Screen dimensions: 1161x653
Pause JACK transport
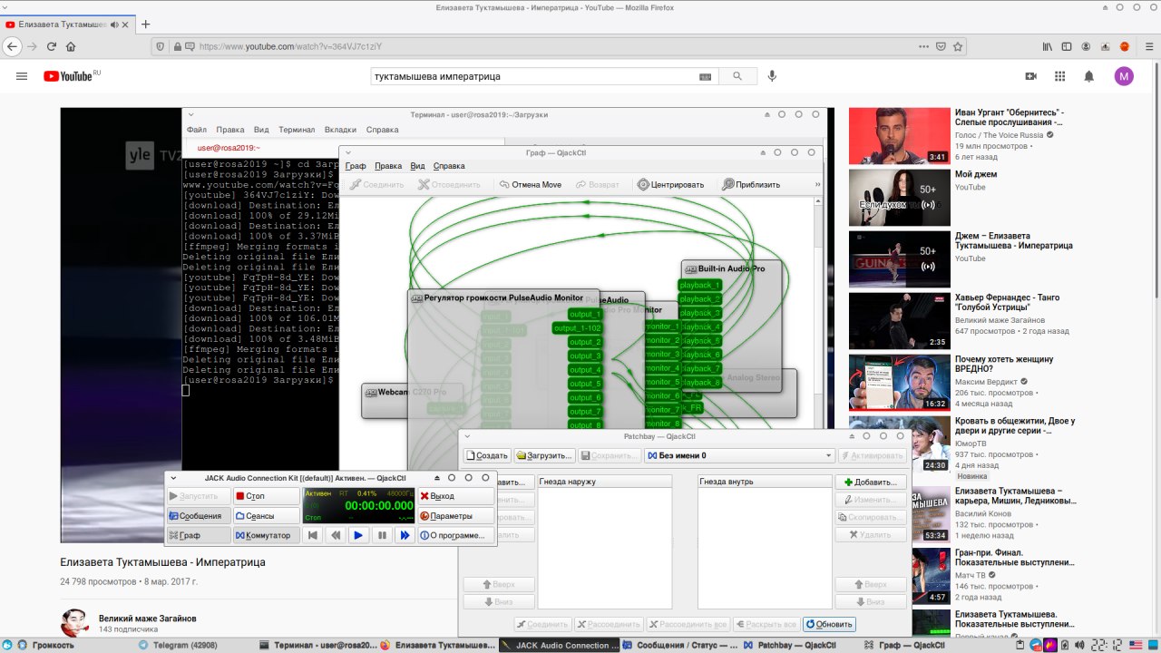382,535
